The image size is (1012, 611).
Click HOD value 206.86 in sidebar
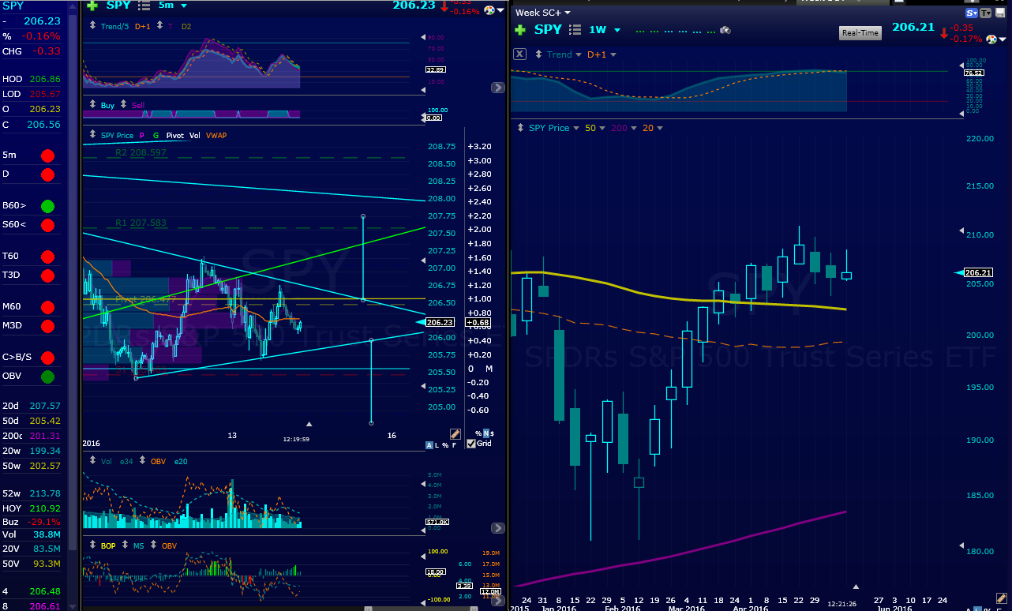[43, 79]
